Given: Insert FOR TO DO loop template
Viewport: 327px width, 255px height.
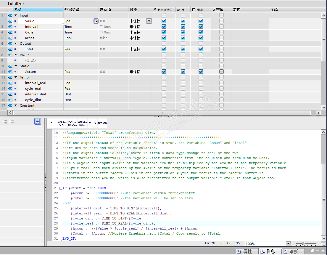Looking at the screenshot, I should 72,123.
